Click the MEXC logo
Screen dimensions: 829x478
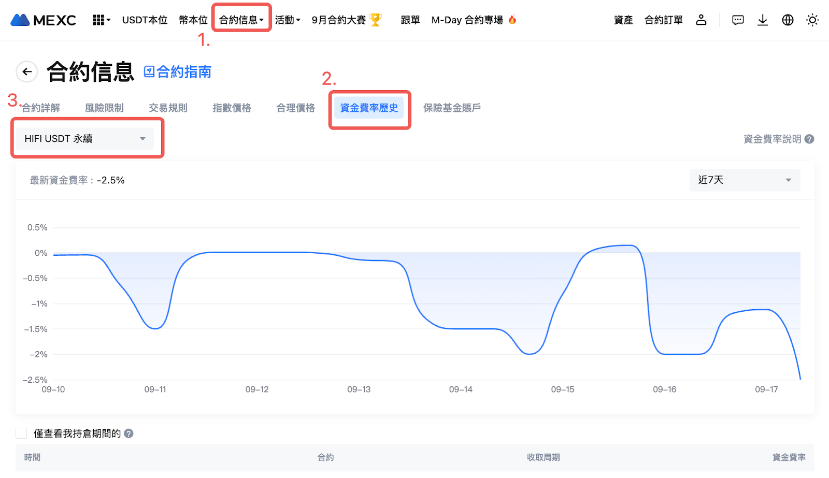pos(44,20)
